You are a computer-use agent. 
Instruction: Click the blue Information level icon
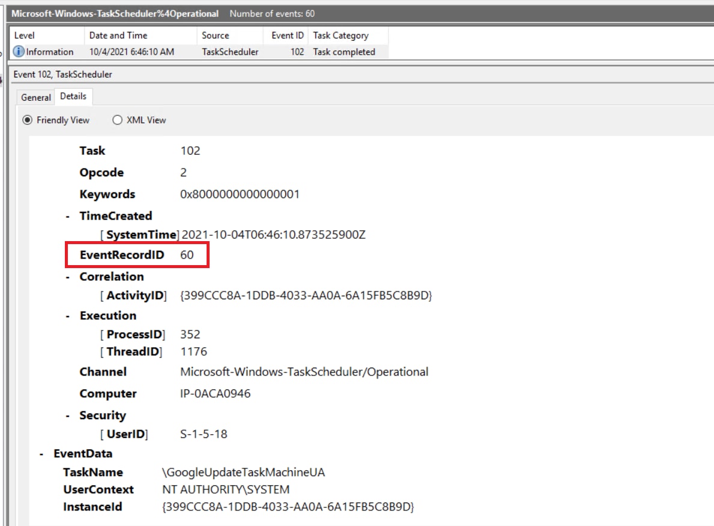click(18, 52)
